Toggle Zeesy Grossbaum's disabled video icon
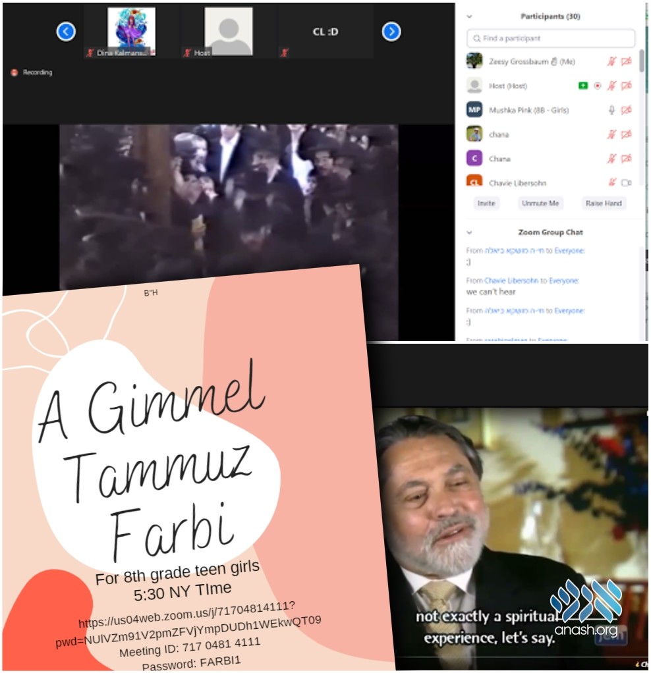Image resolution: width=651 pixels, height=673 pixels. pos(626,61)
